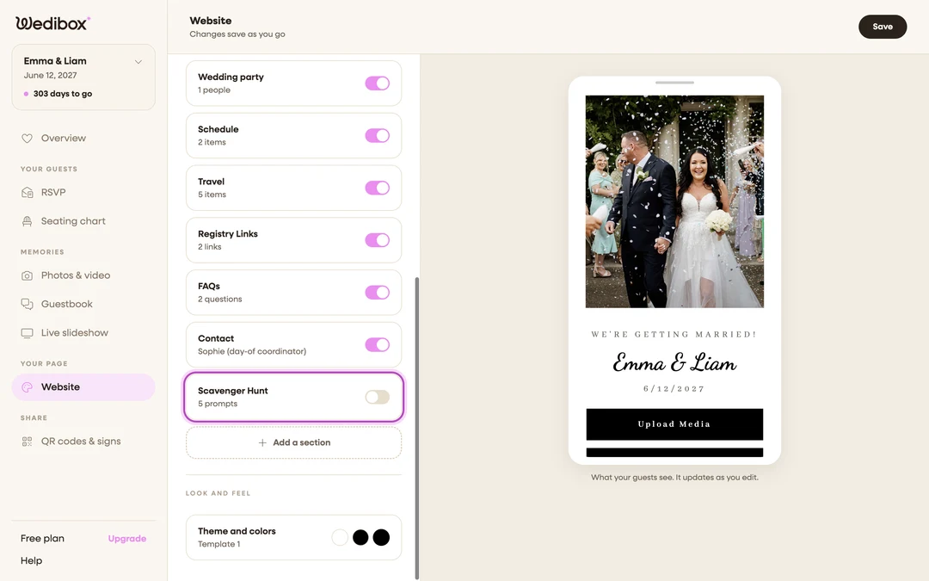Screen dimensions: 929x581
Task: Open Help in the sidebar
Action: pos(32,561)
